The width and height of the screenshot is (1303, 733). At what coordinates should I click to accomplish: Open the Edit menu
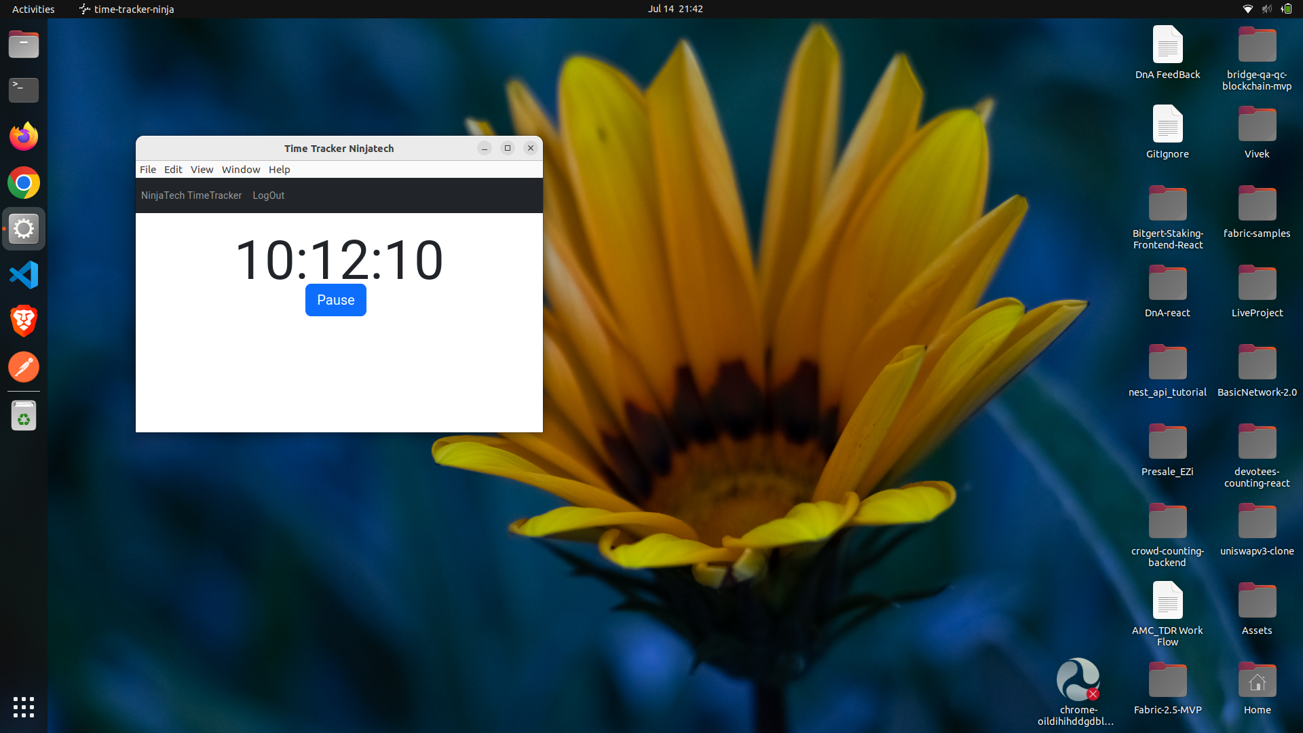pyautogui.click(x=173, y=170)
